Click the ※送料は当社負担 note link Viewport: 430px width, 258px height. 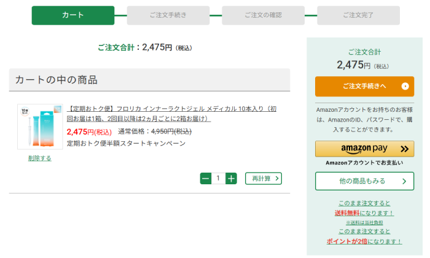click(364, 222)
